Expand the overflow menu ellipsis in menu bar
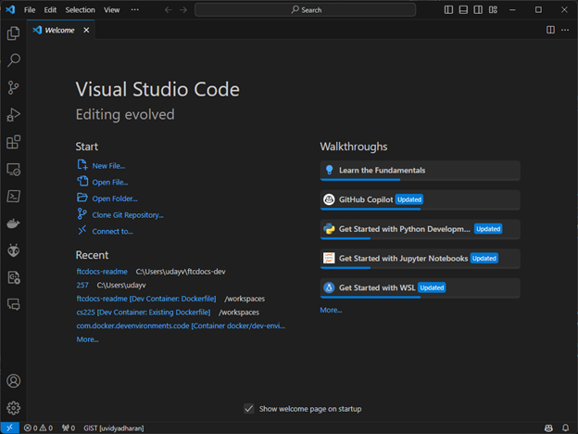The width and height of the screenshot is (578, 434). point(135,9)
